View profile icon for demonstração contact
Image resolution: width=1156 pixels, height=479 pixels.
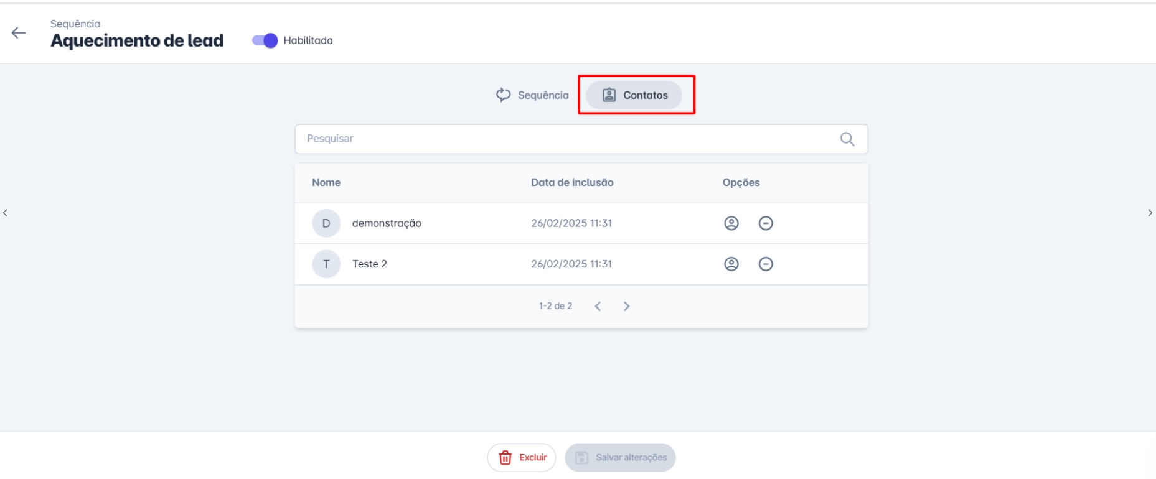point(731,223)
